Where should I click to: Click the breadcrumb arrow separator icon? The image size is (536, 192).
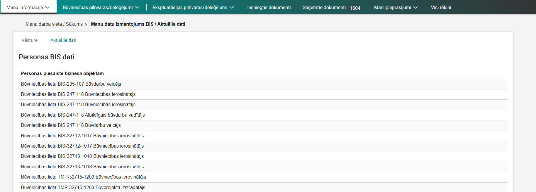coord(86,25)
